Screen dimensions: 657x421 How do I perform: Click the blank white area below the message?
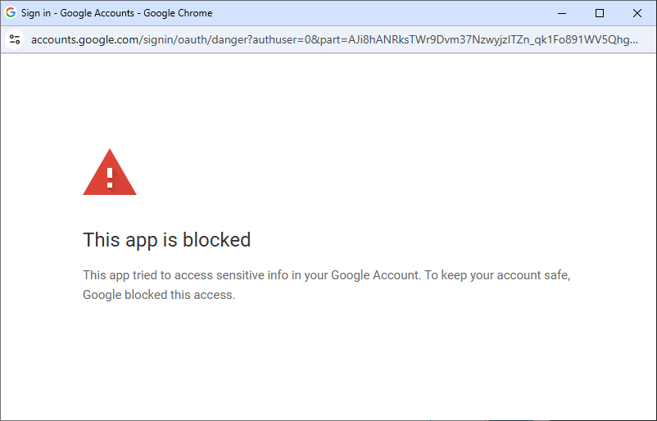click(328, 369)
